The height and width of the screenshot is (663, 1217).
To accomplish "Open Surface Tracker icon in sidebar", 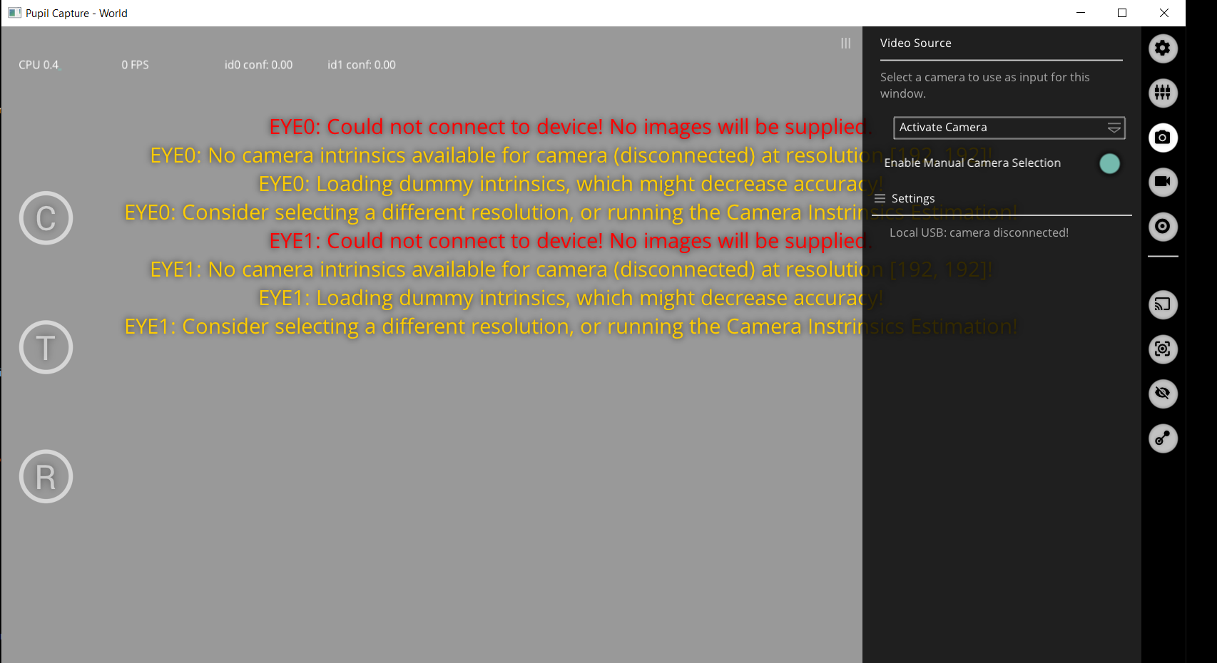I will tap(1163, 349).
